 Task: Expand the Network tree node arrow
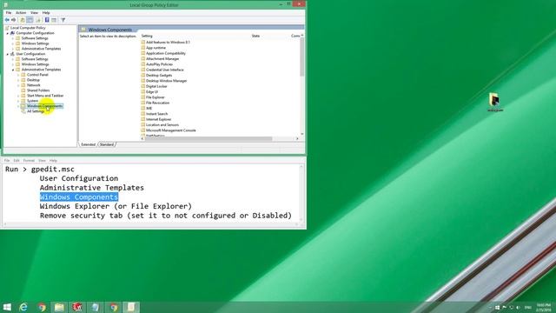point(18,85)
